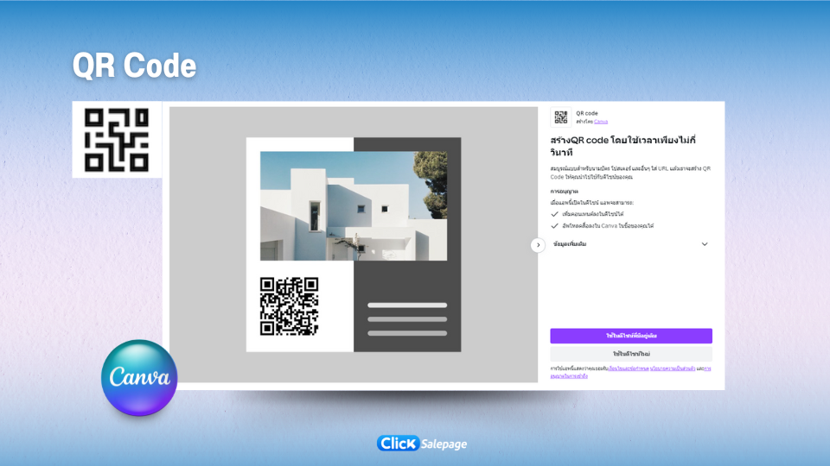This screenshot has width=830, height=466.
Task: Open the privacy policy link
Action: click(673, 368)
